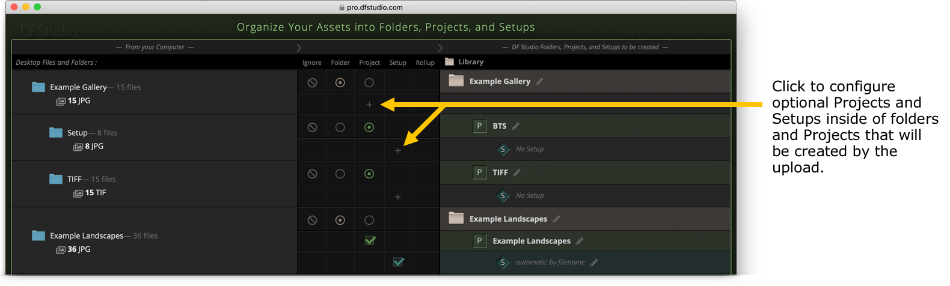Click No Setup S icon under TIFF
Image resolution: width=950 pixels, height=286 pixels.
[503, 195]
